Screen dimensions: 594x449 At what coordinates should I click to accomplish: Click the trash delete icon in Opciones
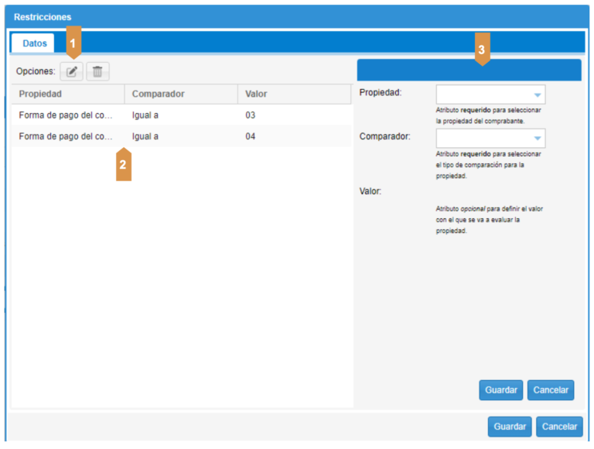click(97, 72)
